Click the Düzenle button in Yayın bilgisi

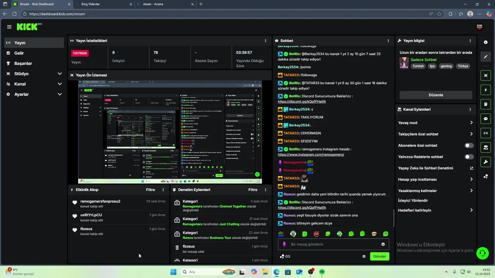pos(436,95)
